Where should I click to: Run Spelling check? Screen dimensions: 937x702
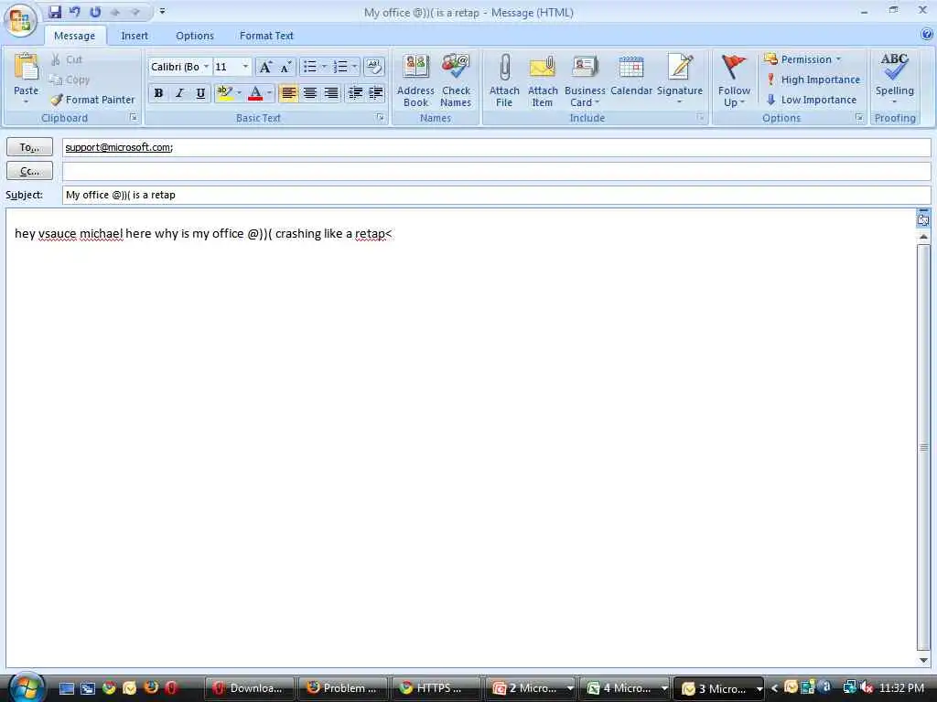click(x=894, y=77)
